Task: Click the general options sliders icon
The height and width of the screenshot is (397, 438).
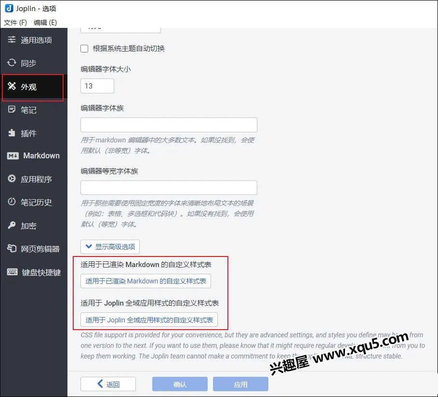Action: (x=12, y=39)
